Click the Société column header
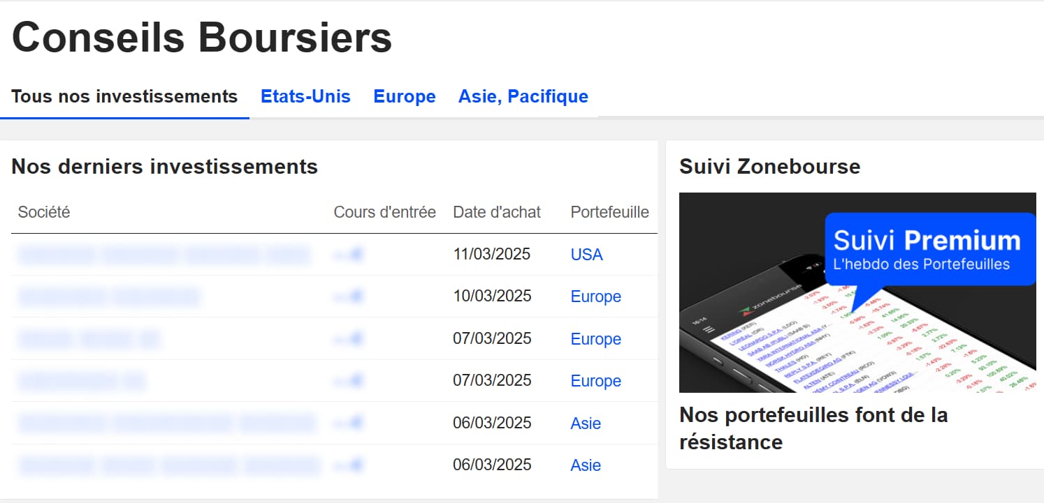The height and width of the screenshot is (503, 1044). 43,211
